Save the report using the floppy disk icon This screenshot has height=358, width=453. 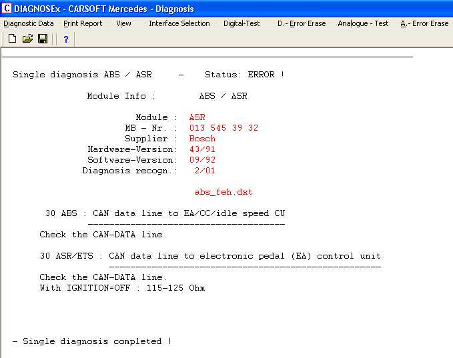click(43, 39)
